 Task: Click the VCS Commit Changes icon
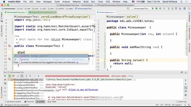(172, 9)
